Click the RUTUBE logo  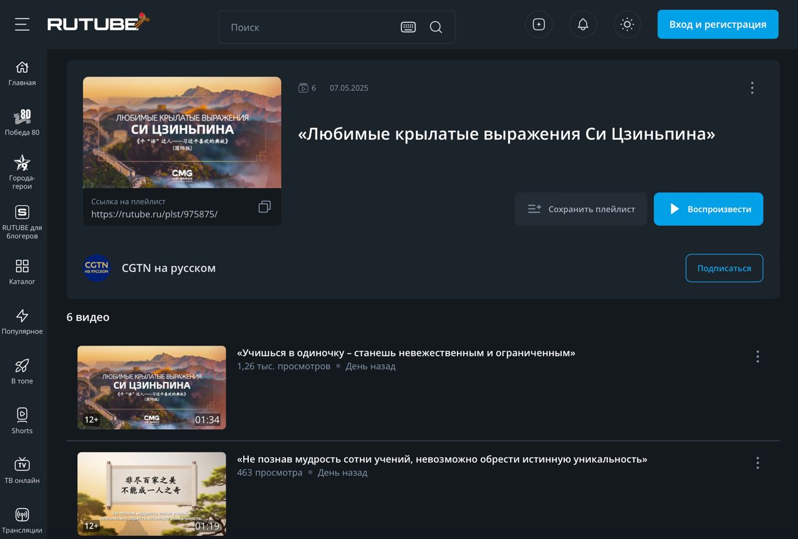99,22
